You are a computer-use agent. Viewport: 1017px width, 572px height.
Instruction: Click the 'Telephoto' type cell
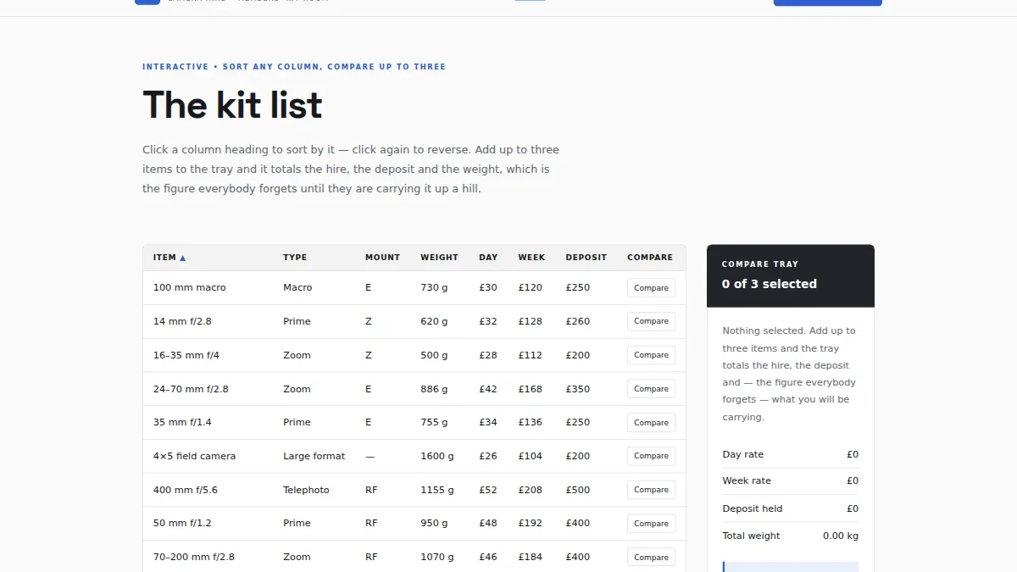pyautogui.click(x=306, y=490)
